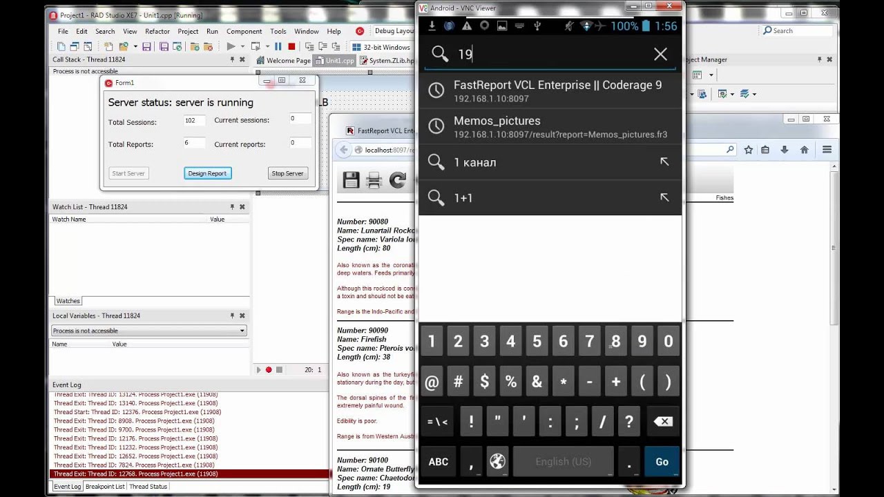Click the disabled Start Server button

(x=128, y=173)
